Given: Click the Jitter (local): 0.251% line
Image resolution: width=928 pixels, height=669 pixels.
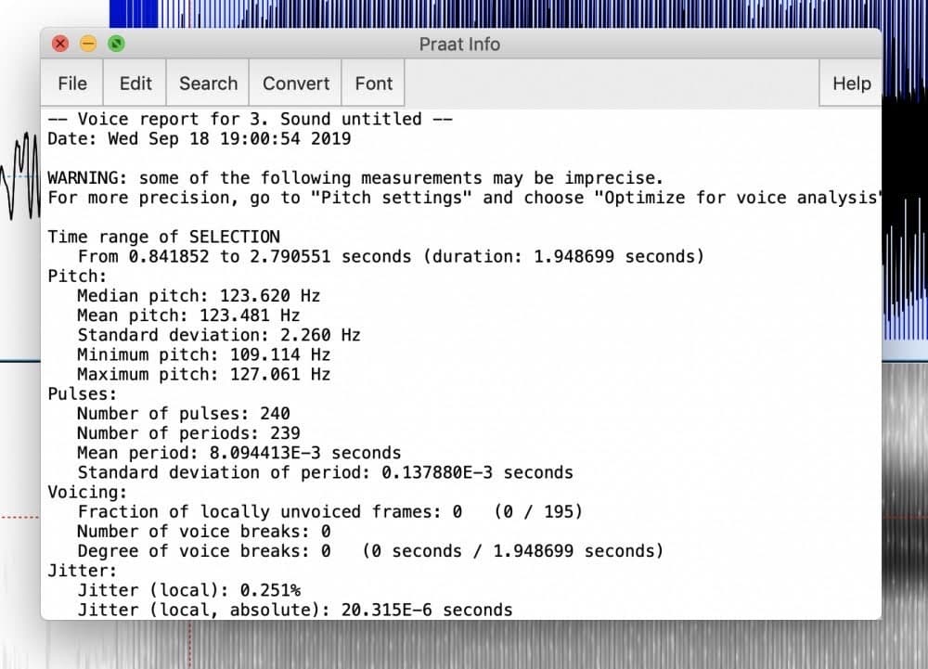Looking at the screenshot, I should coord(188,590).
